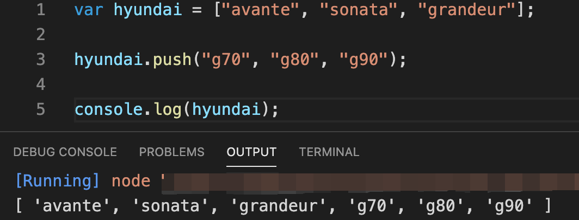
Task: Click line number 3 in the gutter
Action: click(x=41, y=59)
